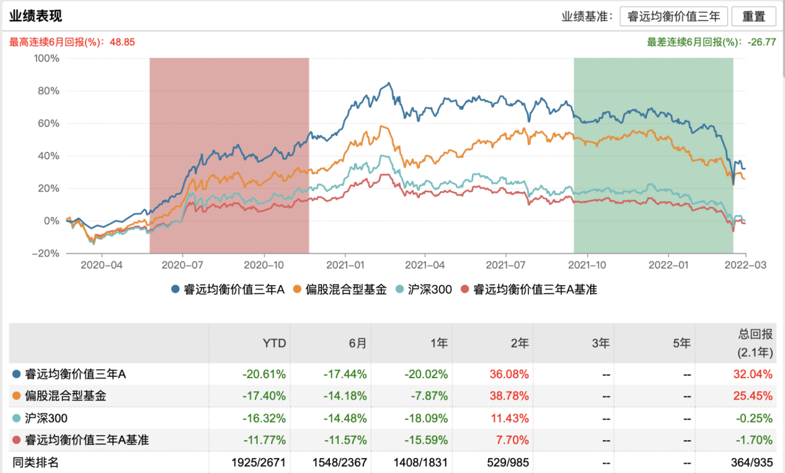This screenshot has height=473, width=785.
Task: Click the 364/935 total return ranking cell
Action: click(x=752, y=462)
